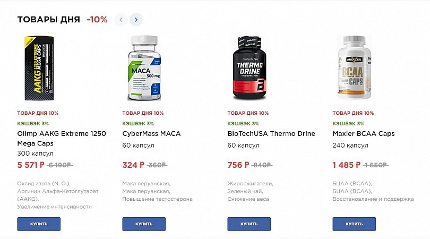Click the next products arrow

pos(136,20)
